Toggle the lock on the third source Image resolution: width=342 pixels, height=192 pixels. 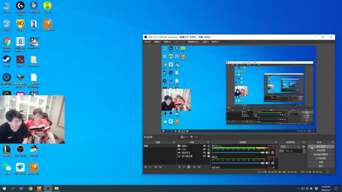click(209, 153)
